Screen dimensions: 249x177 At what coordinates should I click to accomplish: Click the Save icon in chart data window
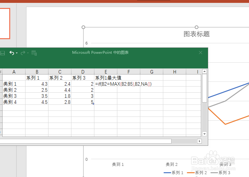pyautogui.click(x=2, y=53)
